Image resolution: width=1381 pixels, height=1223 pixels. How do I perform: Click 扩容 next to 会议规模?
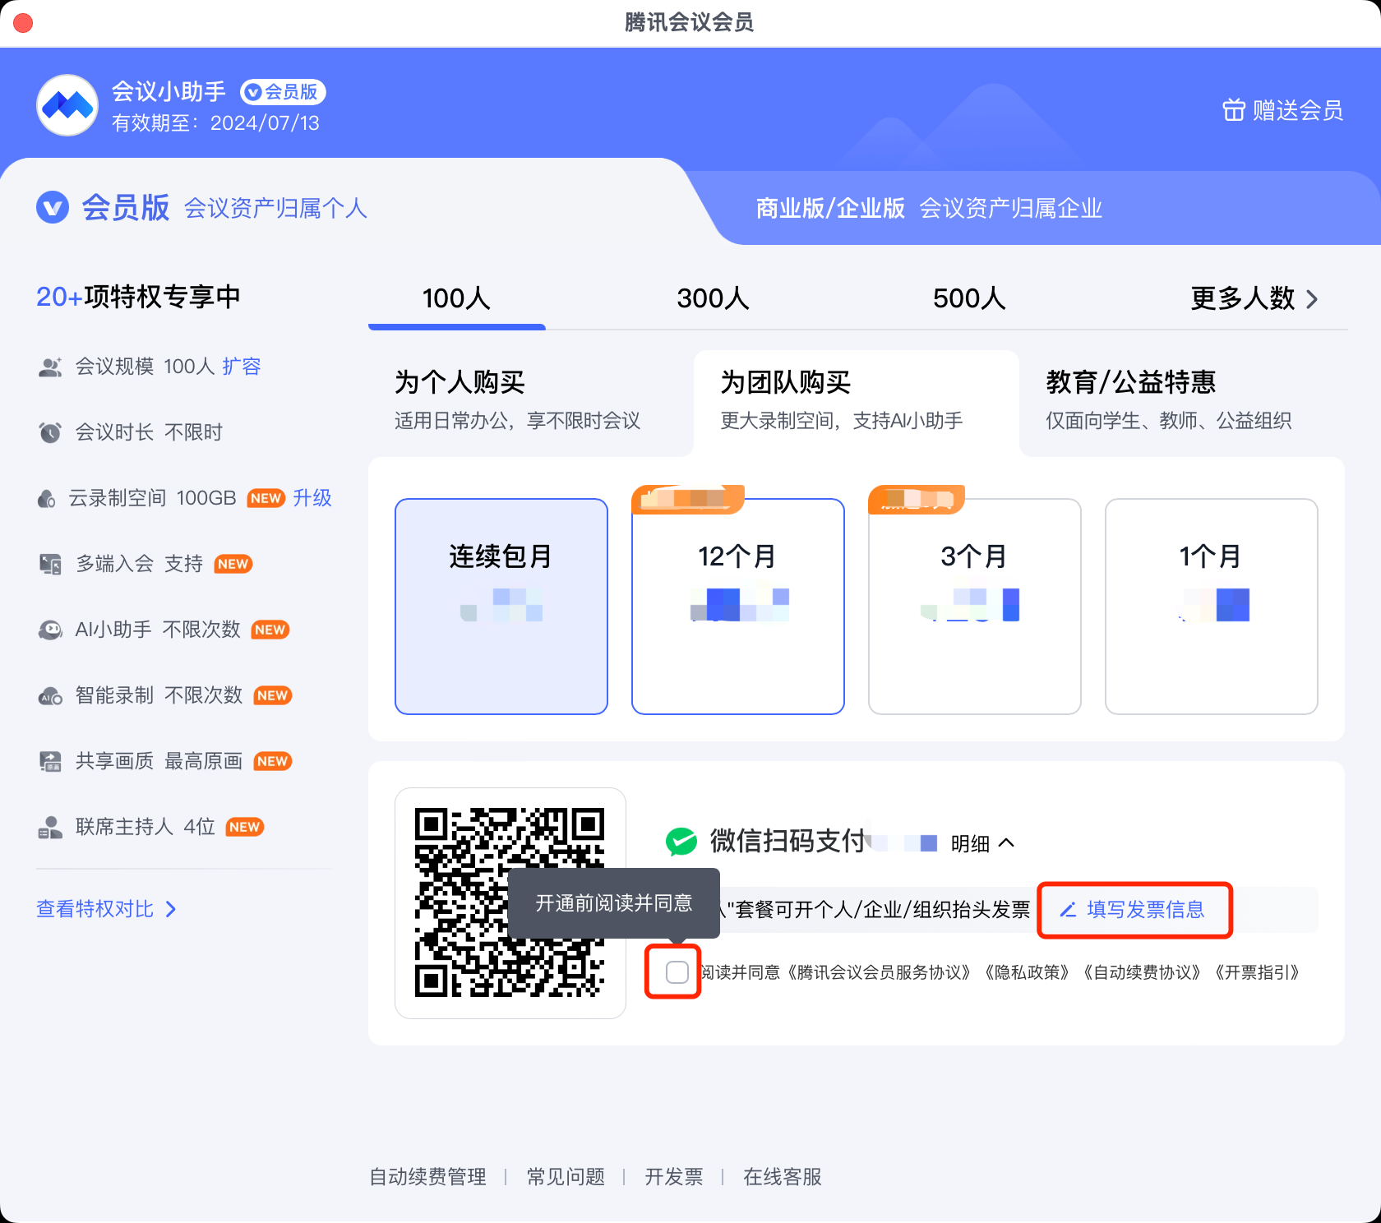241,367
